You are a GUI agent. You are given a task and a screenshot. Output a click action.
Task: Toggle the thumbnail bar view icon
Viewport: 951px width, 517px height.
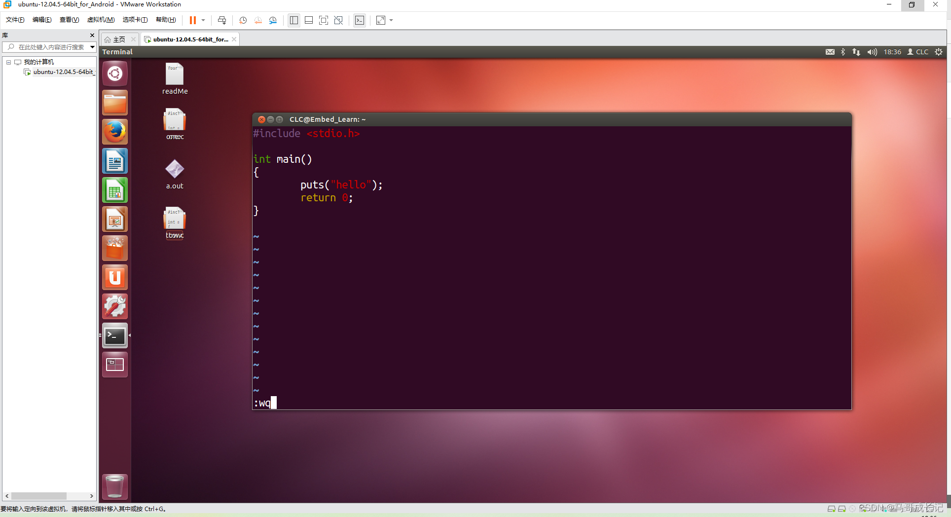tap(309, 20)
